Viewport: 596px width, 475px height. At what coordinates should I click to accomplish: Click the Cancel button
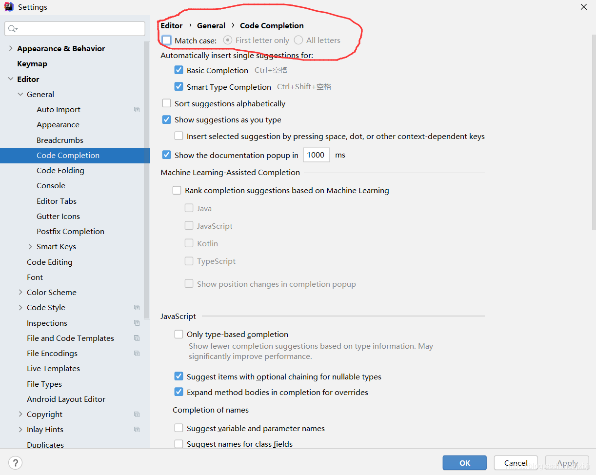[x=516, y=463]
